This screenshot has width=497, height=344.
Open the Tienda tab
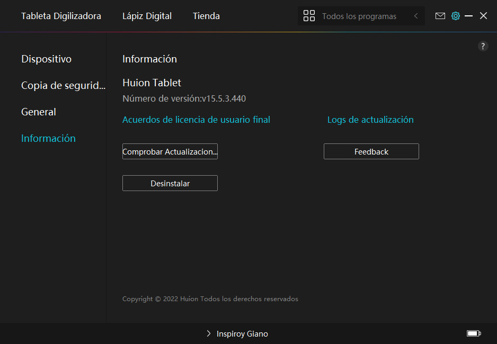coord(206,16)
